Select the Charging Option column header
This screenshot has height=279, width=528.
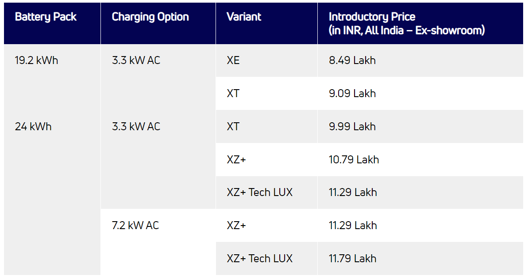pos(150,17)
